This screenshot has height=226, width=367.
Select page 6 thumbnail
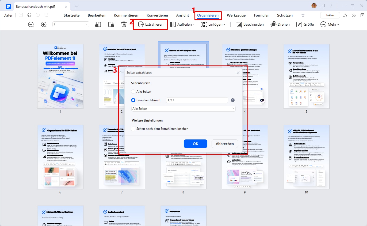click(60, 157)
